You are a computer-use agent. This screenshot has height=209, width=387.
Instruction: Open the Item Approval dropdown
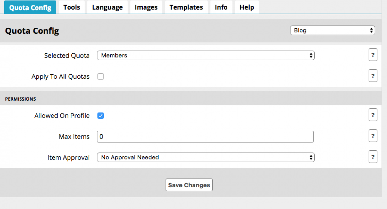206,157
